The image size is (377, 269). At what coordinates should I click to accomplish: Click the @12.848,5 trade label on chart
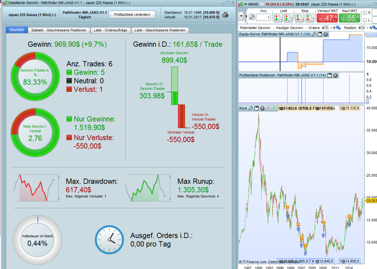tap(324, 261)
